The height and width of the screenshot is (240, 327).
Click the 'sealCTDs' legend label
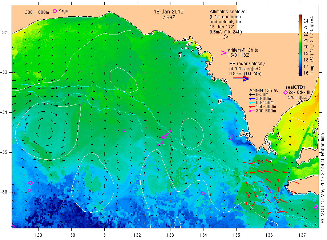(x=295, y=87)
